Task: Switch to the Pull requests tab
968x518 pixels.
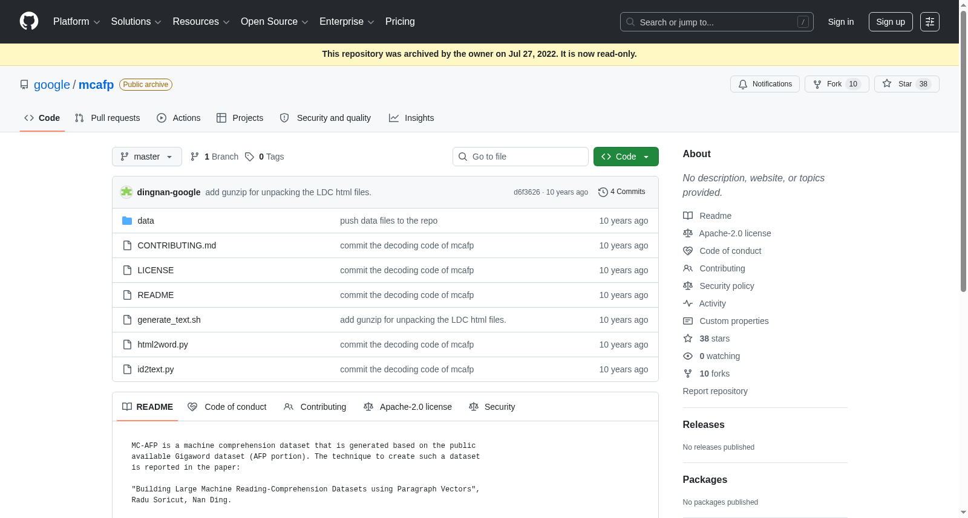Action: point(107,118)
